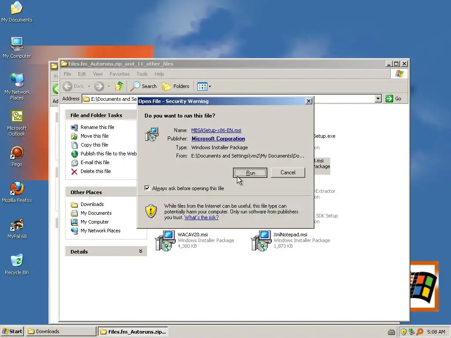Viewport: 451px width, 338px height.
Task: Click the XmlNotepad.msi file name
Action: pyautogui.click(x=290, y=235)
